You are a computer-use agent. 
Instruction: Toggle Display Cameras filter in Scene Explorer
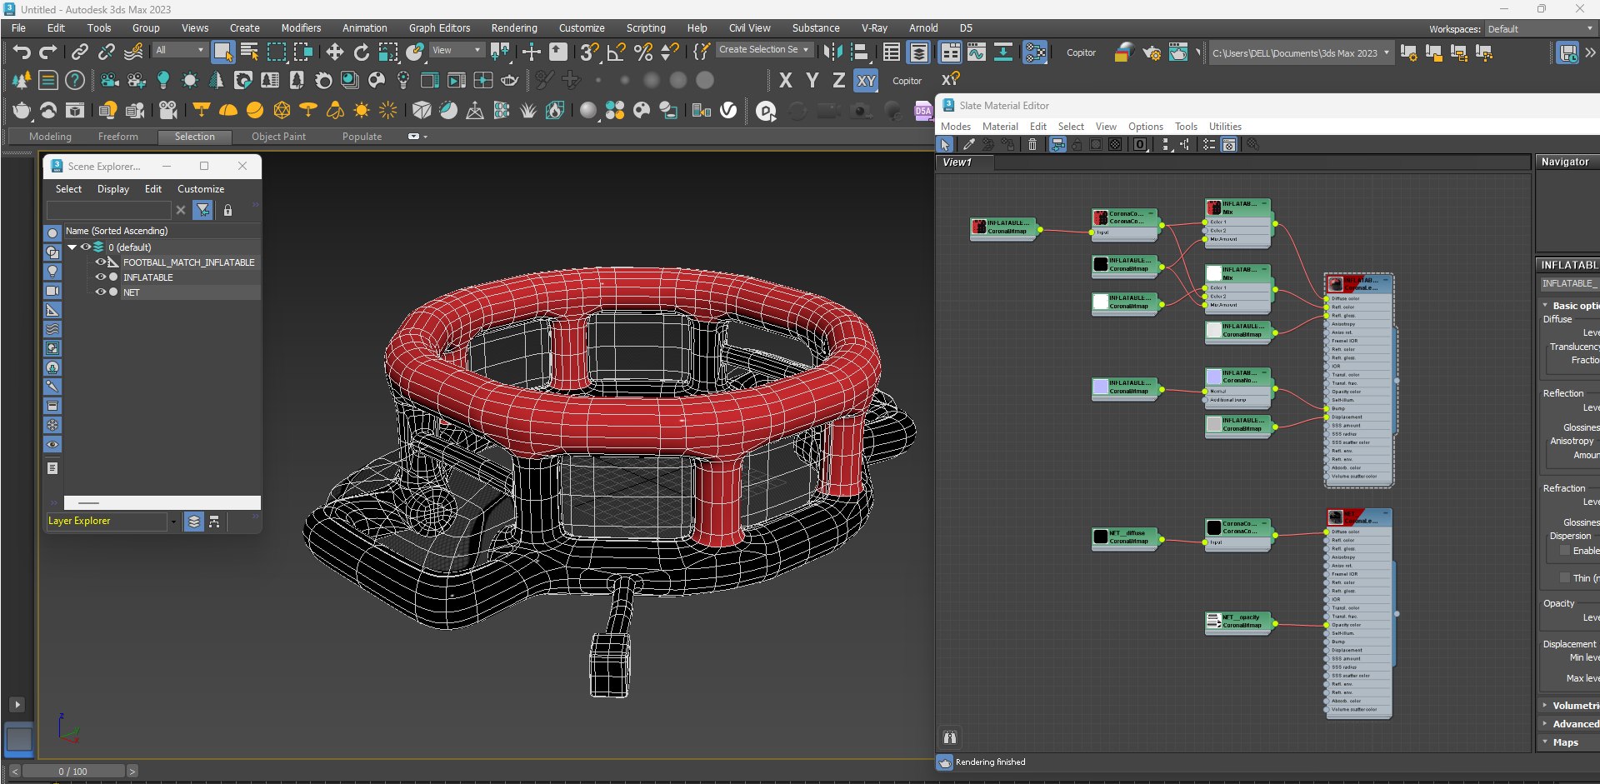point(52,291)
